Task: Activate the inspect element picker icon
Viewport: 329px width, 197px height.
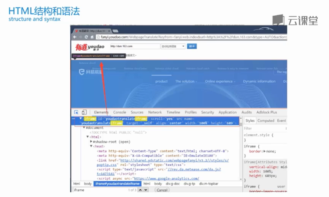Action: point(76,112)
